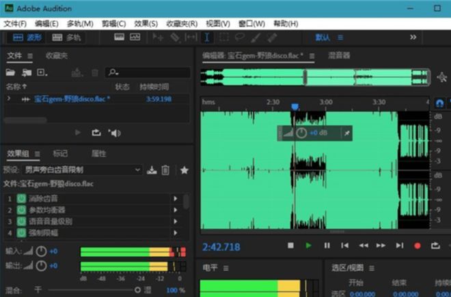Open the 帮助(H) menu
This screenshot has height=297, width=451.
click(286, 24)
